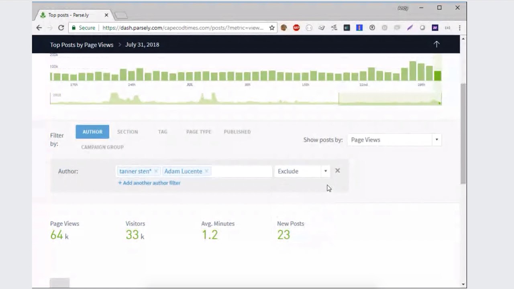The width and height of the screenshot is (514, 289).
Task: Open the AdBlock Plus ABP extension
Action: click(296, 28)
